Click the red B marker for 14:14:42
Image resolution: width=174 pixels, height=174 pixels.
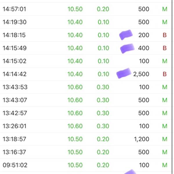[x=164, y=74]
